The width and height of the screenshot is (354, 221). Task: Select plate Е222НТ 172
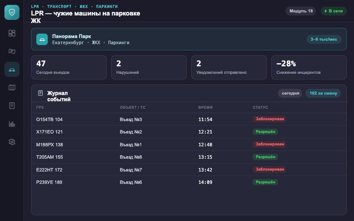click(x=49, y=170)
